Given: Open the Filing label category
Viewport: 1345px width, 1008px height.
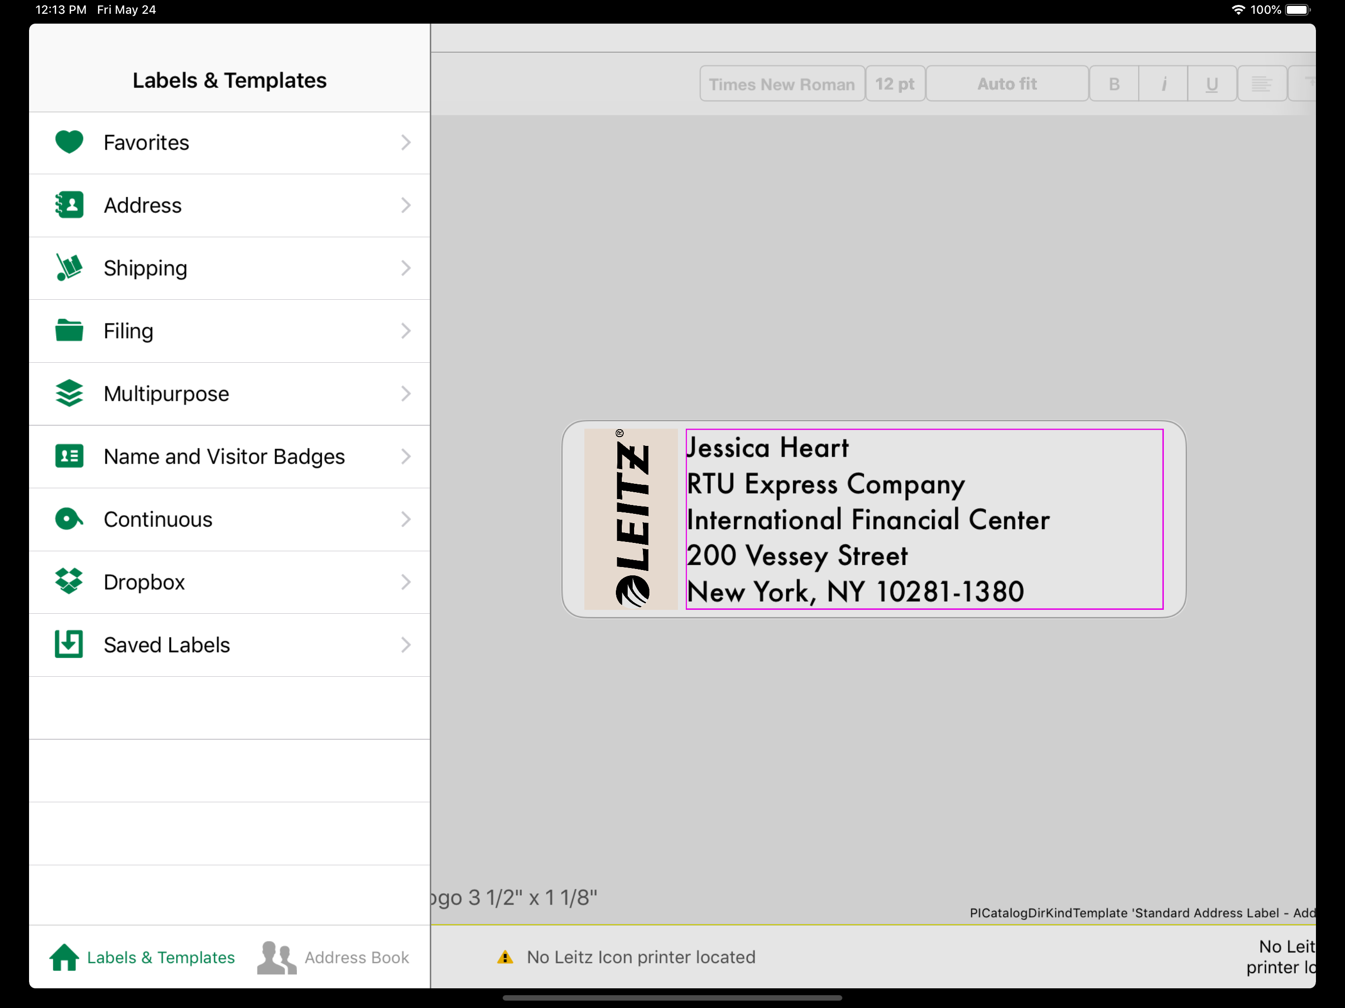Looking at the screenshot, I should 229,331.
